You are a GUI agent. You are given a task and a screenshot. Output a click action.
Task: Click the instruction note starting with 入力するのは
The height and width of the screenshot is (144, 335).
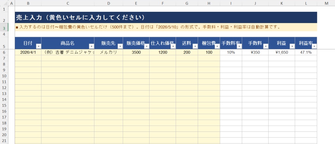point(166,27)
